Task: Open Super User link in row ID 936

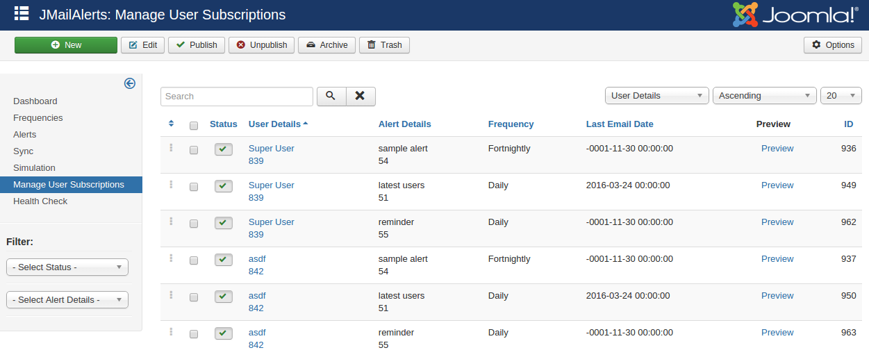Action: coord(272,148)
